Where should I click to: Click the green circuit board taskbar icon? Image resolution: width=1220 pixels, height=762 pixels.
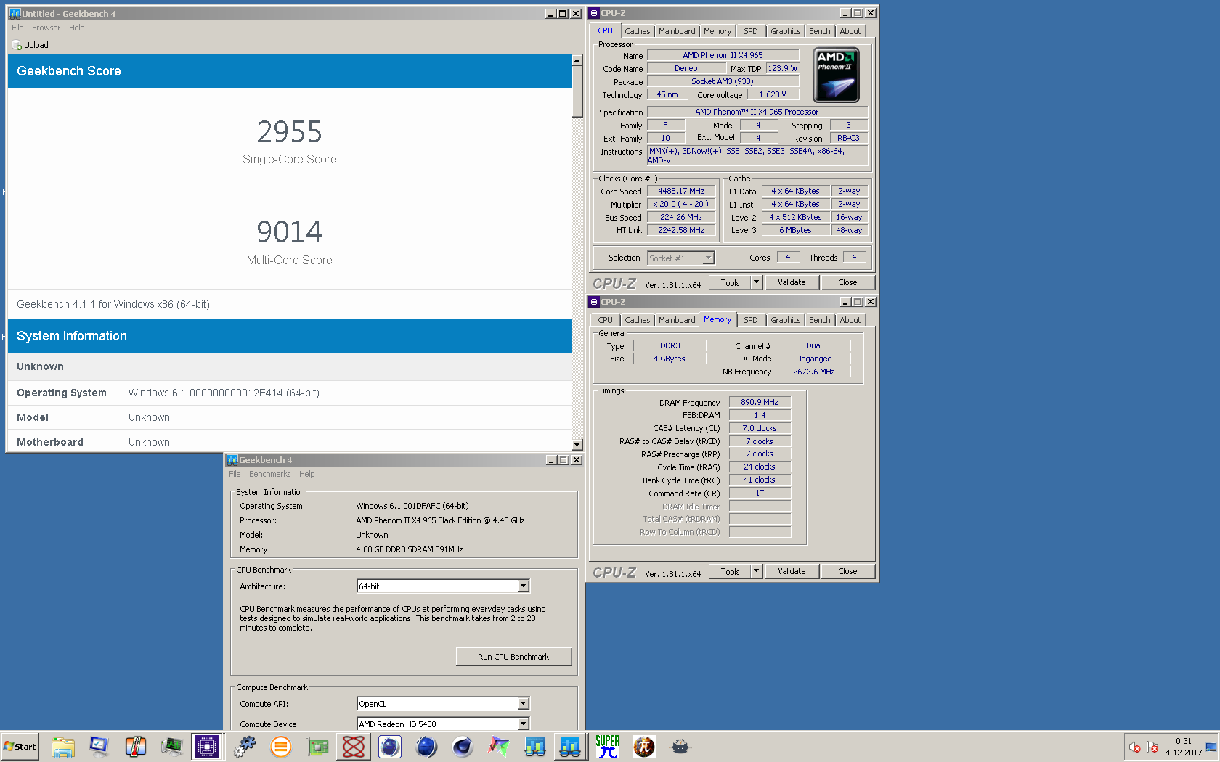317,747
